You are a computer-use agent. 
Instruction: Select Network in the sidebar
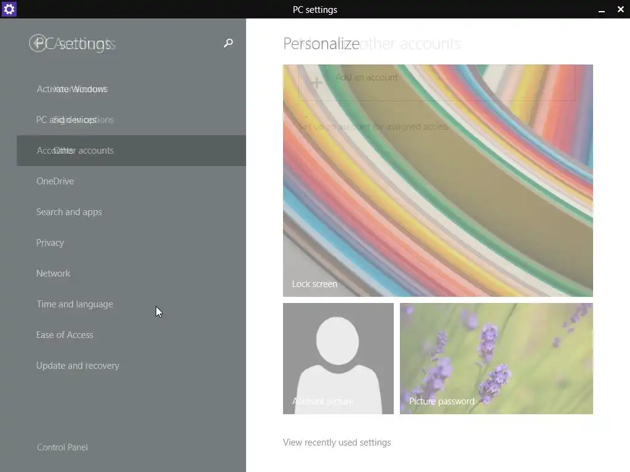point(53,273)
